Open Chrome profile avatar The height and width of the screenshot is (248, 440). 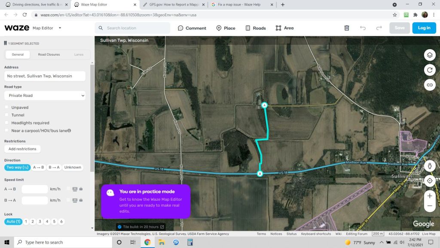point(425,15)
